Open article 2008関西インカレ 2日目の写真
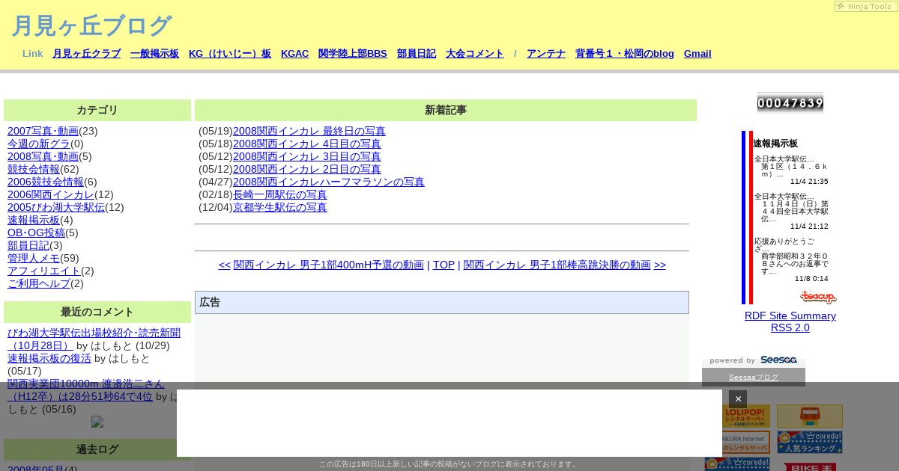 coord(307,169)
